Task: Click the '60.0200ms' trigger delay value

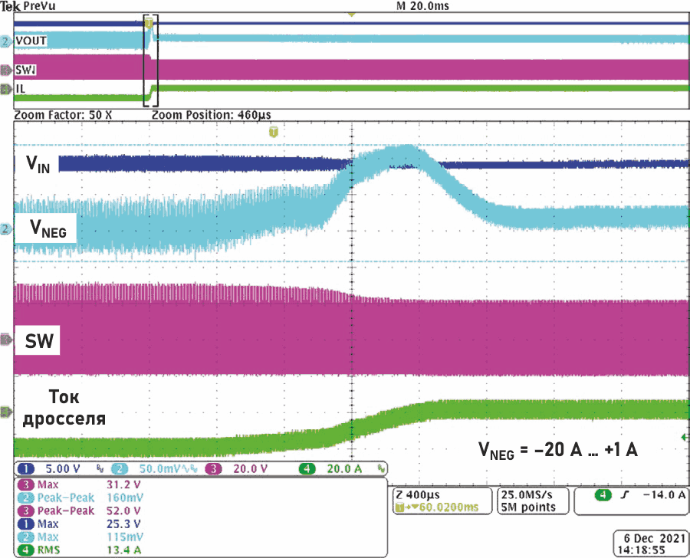Action: (448, 507)
